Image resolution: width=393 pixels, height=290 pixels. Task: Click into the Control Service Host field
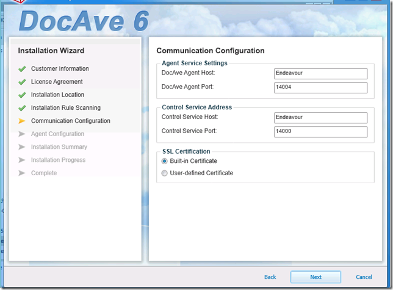[x=320, y=118]
